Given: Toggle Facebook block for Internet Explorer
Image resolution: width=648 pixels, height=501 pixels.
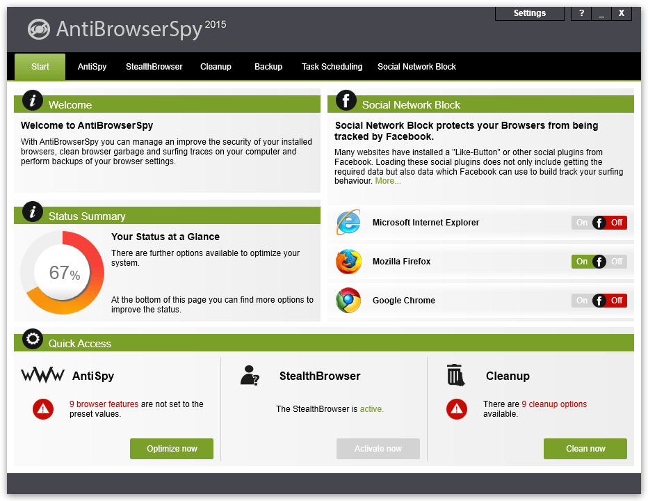Looking at the screenshot, I should (x=599, y=223).
